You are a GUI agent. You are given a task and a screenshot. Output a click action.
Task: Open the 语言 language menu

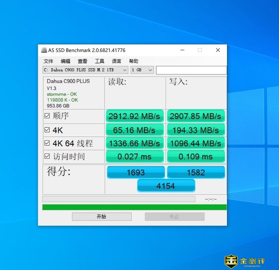pyautogui.click(x=117, y=61)
